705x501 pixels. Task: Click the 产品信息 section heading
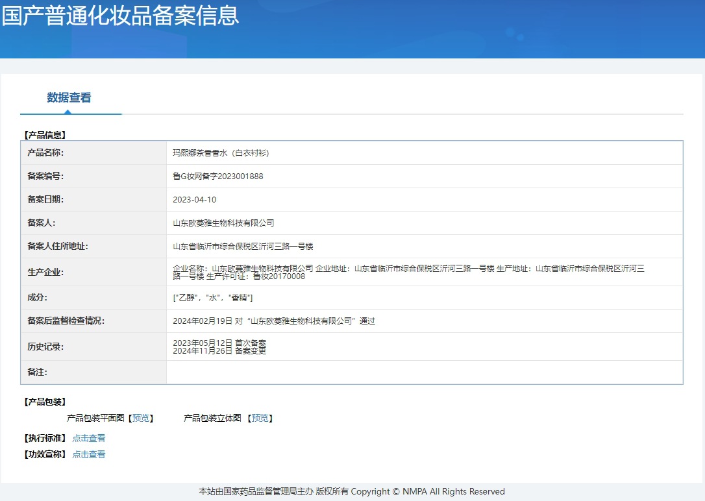(x=45, y=135)
